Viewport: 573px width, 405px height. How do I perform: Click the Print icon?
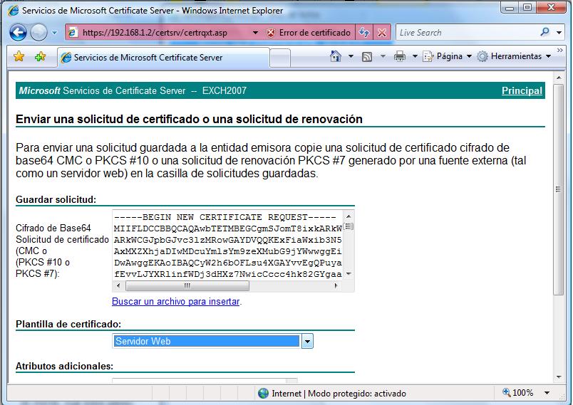400,56
